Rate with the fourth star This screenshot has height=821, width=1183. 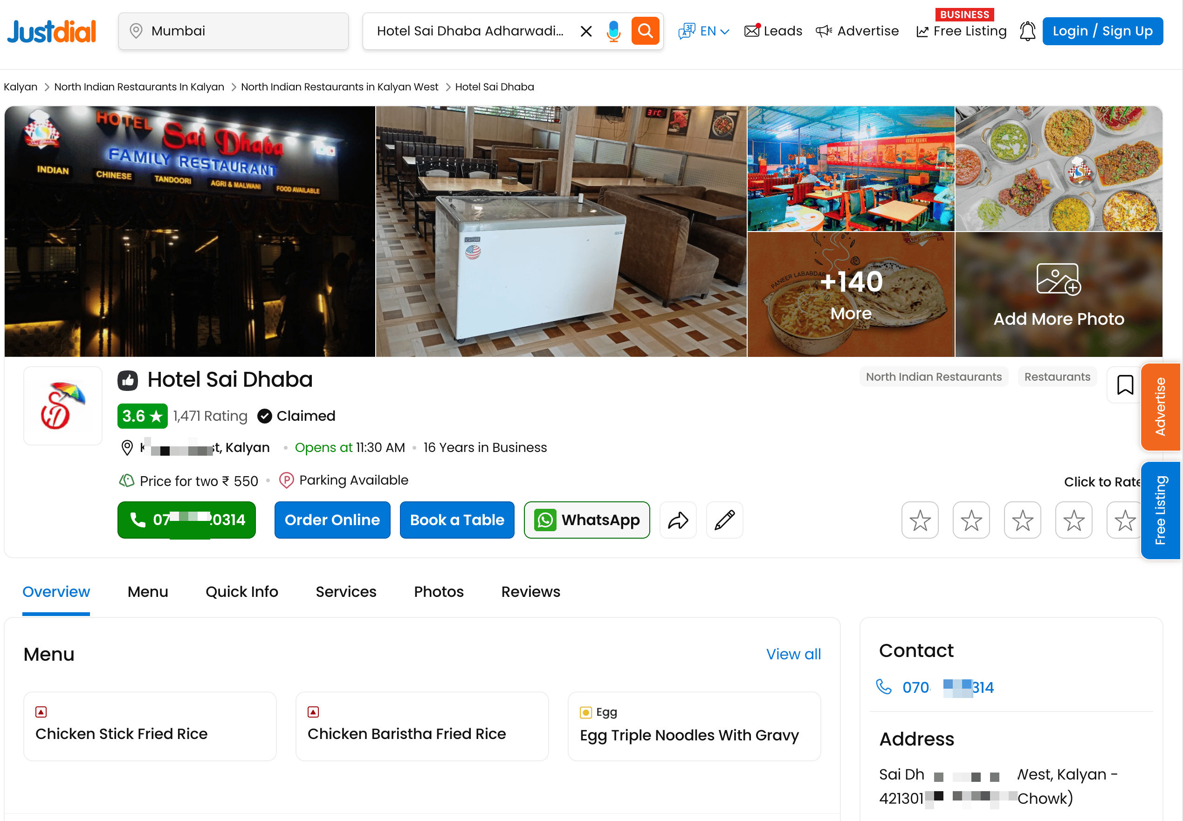(1073, 520)
